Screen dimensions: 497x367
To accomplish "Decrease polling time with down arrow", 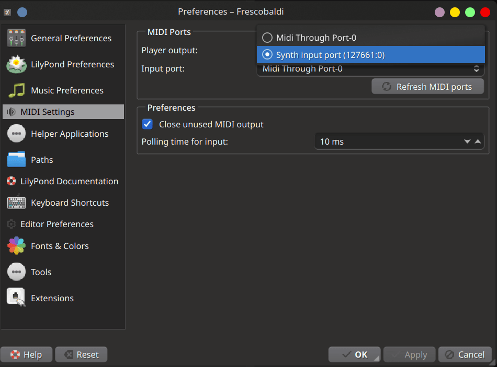I will 467,141.
